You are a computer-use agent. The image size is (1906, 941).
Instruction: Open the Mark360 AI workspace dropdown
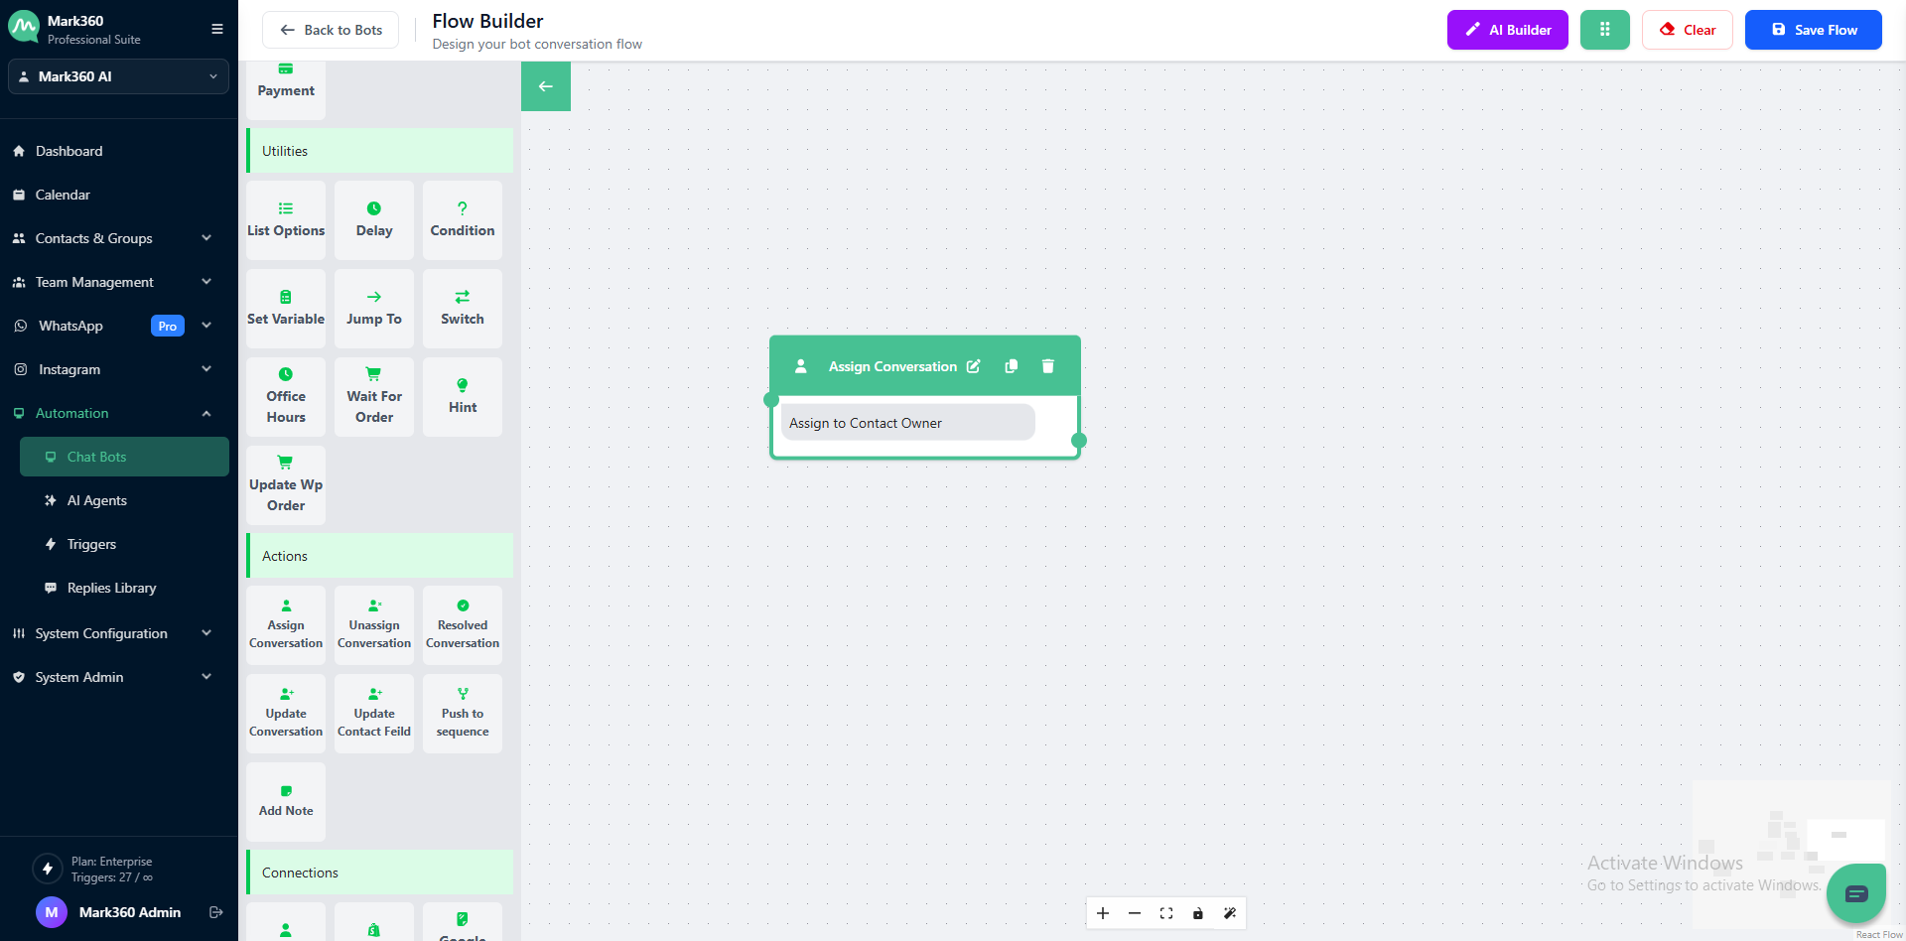coord(118,76)
